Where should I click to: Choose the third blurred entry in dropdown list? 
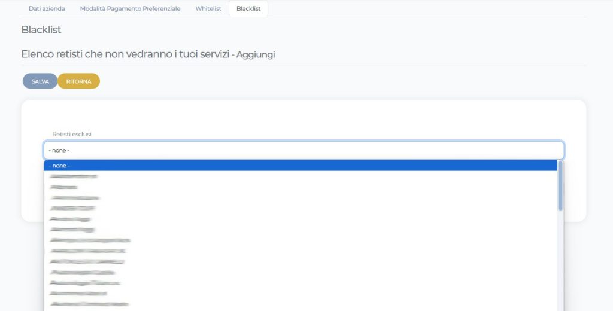pyautogui.click(x=75, y=198)
